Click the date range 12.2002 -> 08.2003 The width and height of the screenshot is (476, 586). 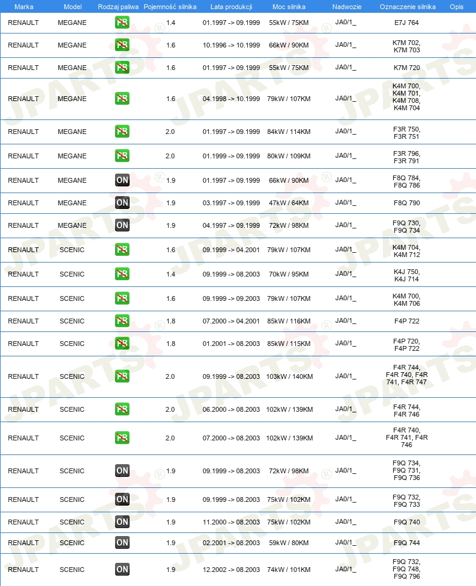231,570
